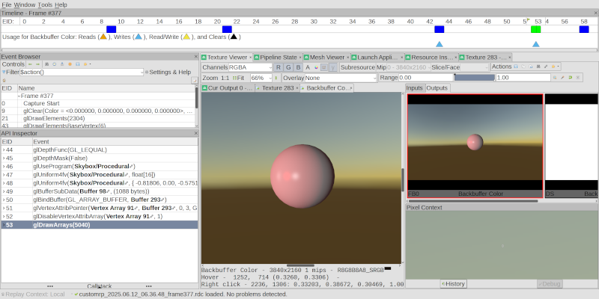Open the Channels RGBA dropdown
This screenshot has height=299, width=599.
pyautogui.click(x=246, y=67)
